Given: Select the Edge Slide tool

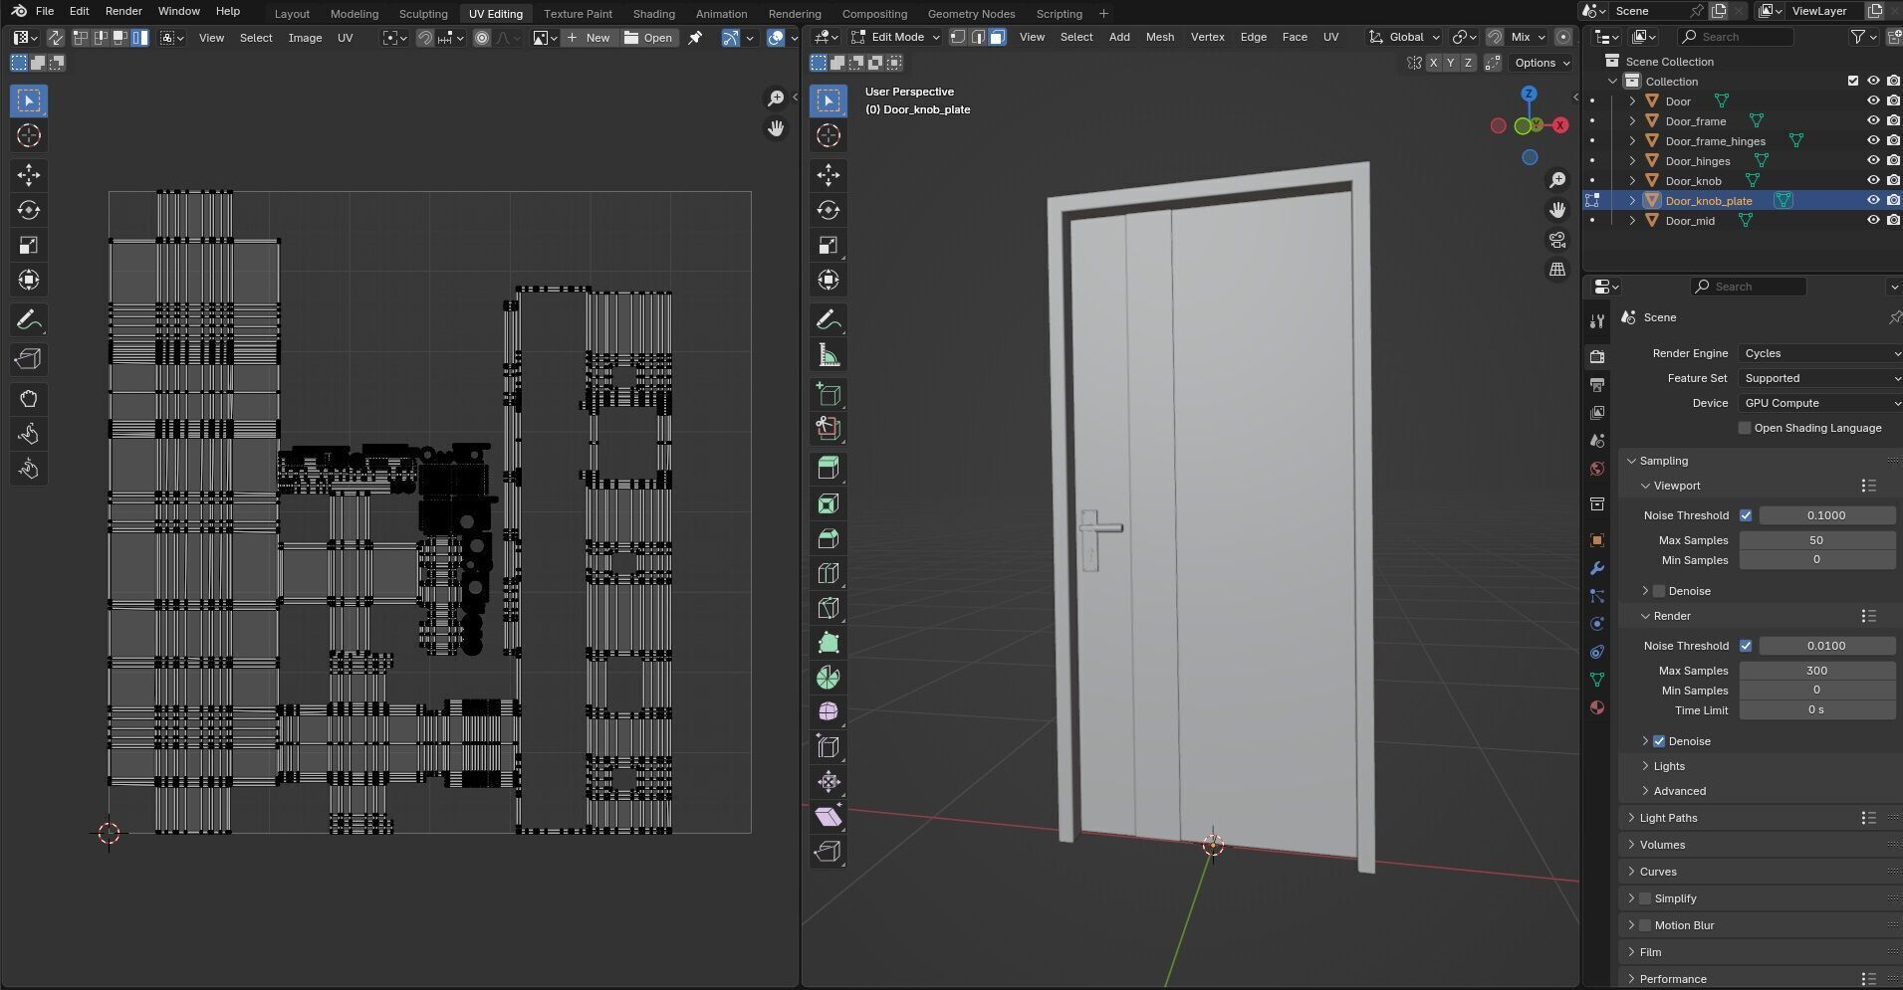Looking at the screenshot, I should tap(829, 747).
